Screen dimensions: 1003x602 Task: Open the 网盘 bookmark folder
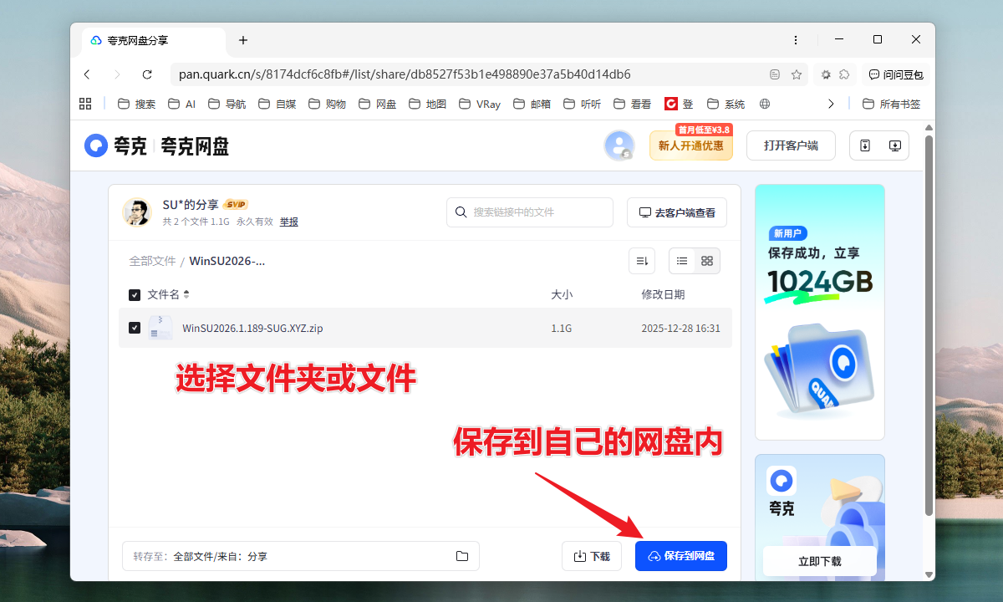coord(377,105)
